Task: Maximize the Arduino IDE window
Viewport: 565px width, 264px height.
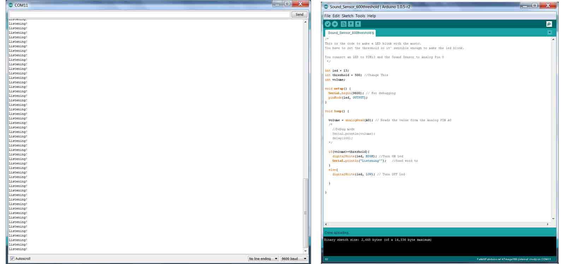Action: [x=535, y=5]
